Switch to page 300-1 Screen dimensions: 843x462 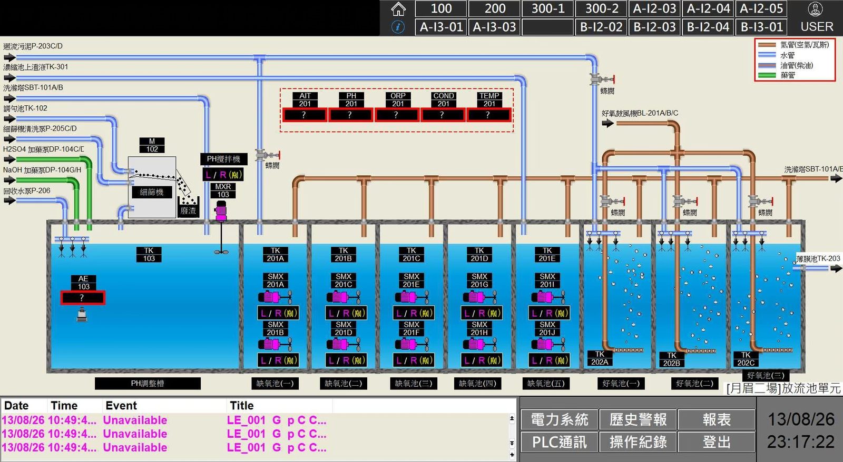[548, 8]
